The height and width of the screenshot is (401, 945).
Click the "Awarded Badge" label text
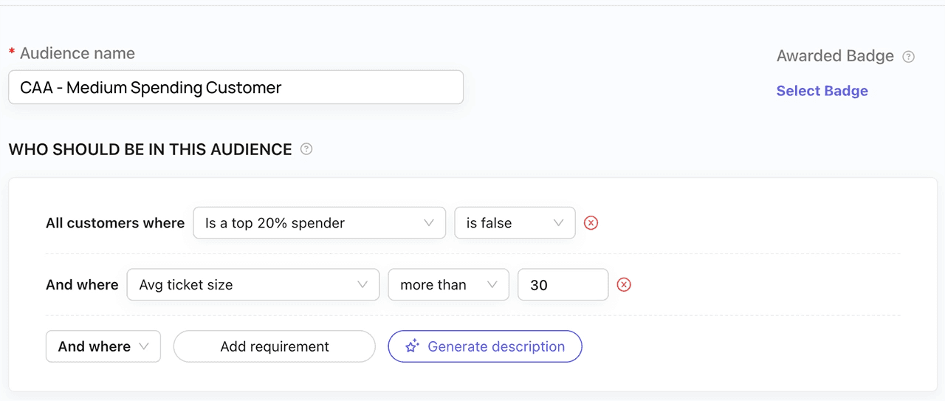click(834, 56)
